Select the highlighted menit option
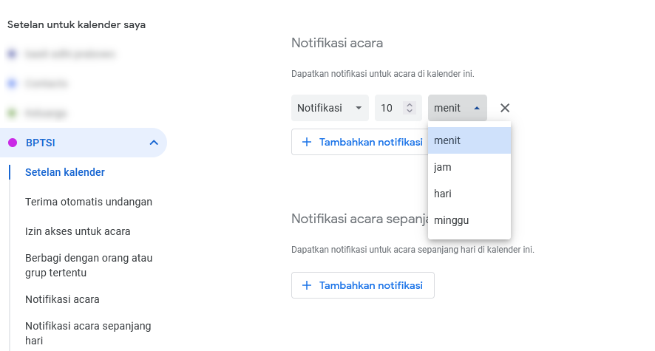Viewport: 655px width, 351px height. 469,140
